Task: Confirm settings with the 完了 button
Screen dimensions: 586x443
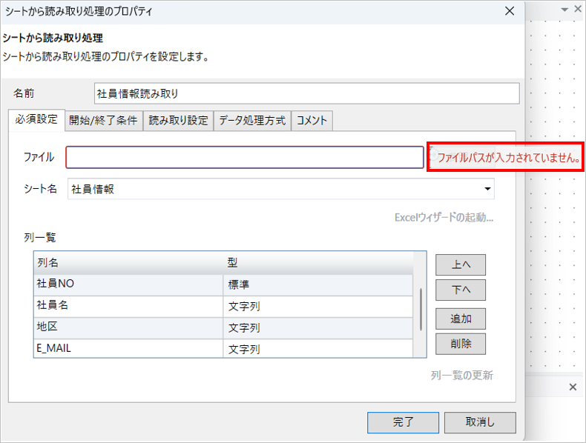Action: (403, 422)
